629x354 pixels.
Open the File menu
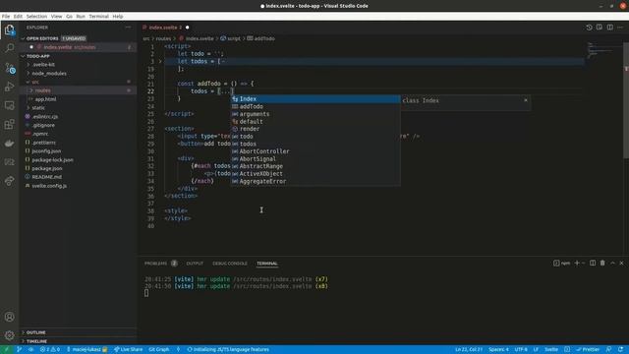pyautogui.click(x=6, y=17)
